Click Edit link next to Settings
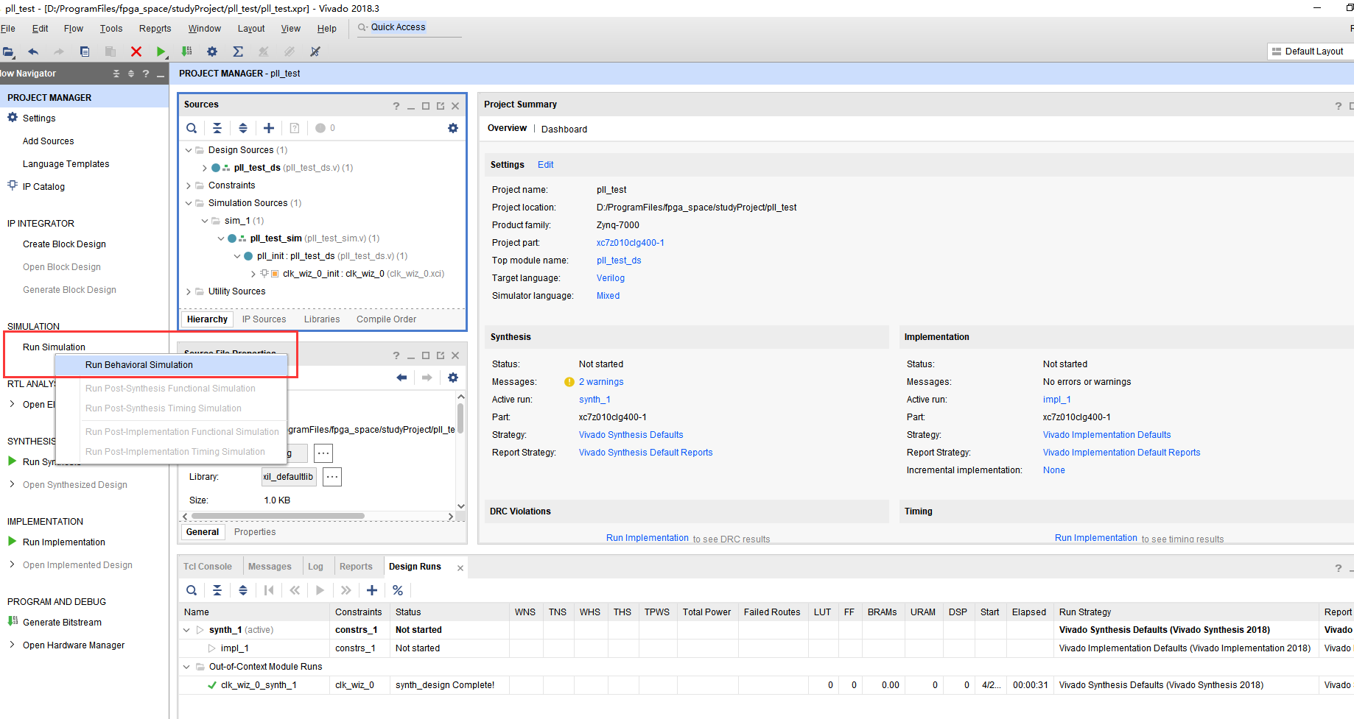Screen dimensions: 1354x719 click(x=545, y=165)
